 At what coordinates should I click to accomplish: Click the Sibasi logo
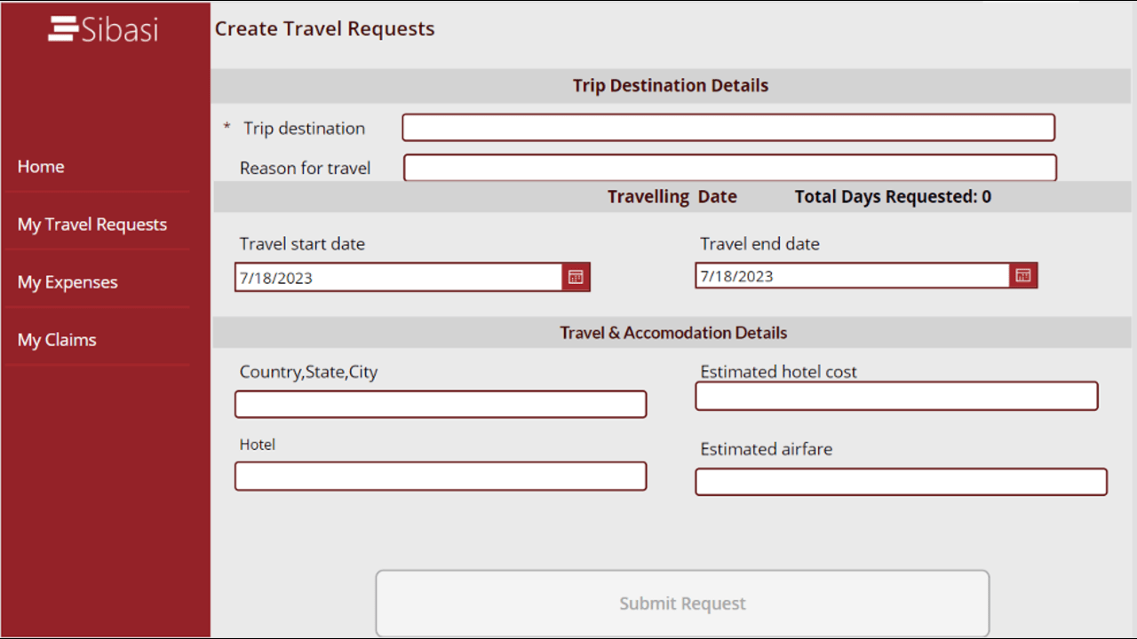pyautogui.click(x=103, y=29)
